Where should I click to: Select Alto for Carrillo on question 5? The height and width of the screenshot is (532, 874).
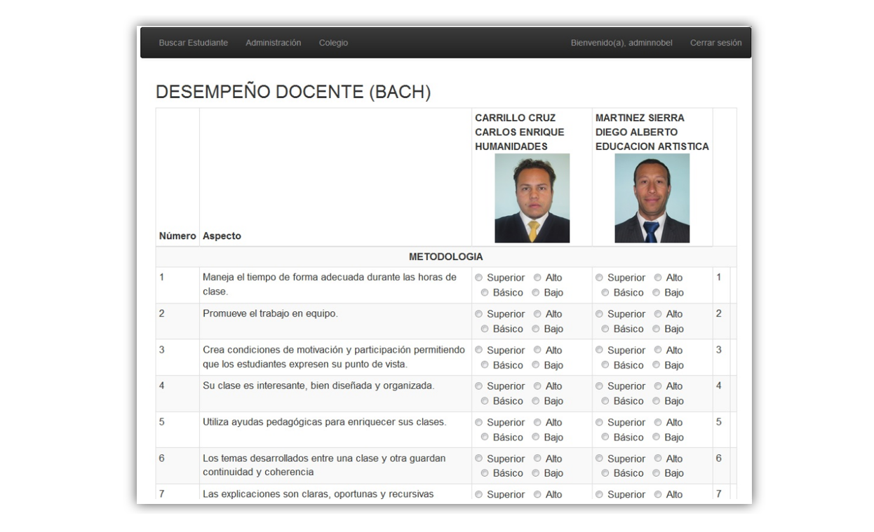pos(537,423)
